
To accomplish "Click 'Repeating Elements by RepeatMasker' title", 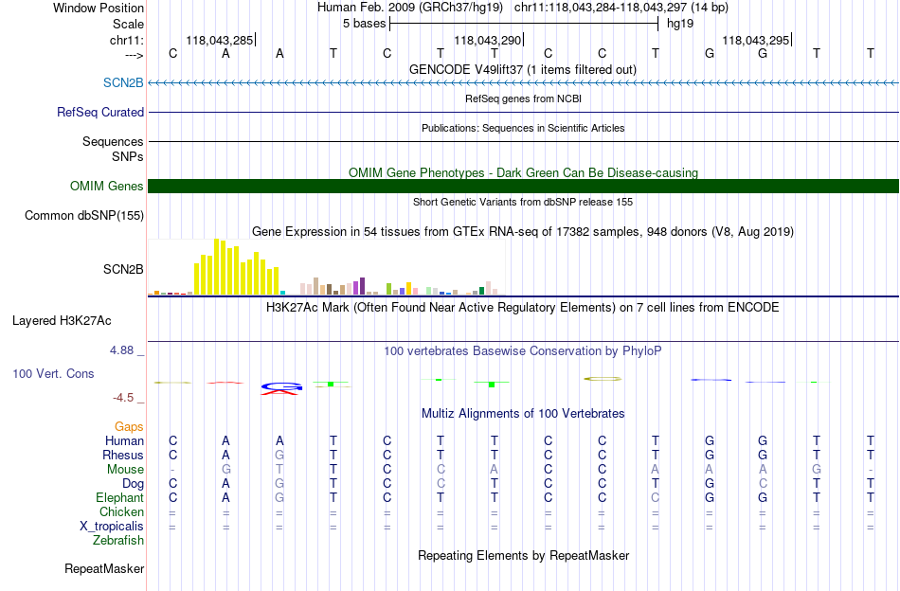I will coord(524,555).
